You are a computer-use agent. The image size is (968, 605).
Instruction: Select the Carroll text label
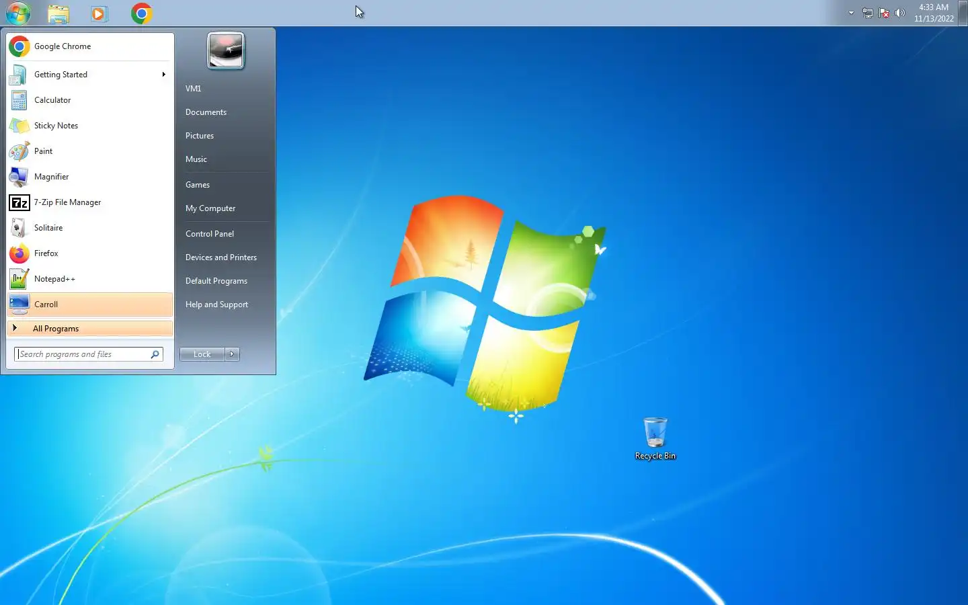click(x=46, y=305)
